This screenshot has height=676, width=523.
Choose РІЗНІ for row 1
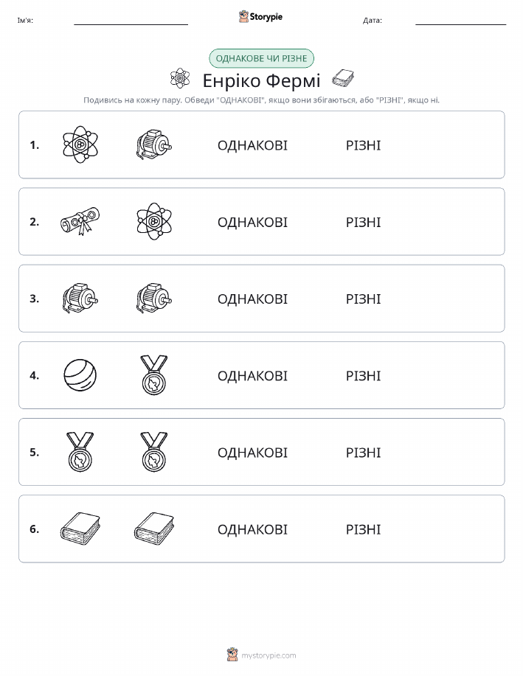click(x=364, y=145)
